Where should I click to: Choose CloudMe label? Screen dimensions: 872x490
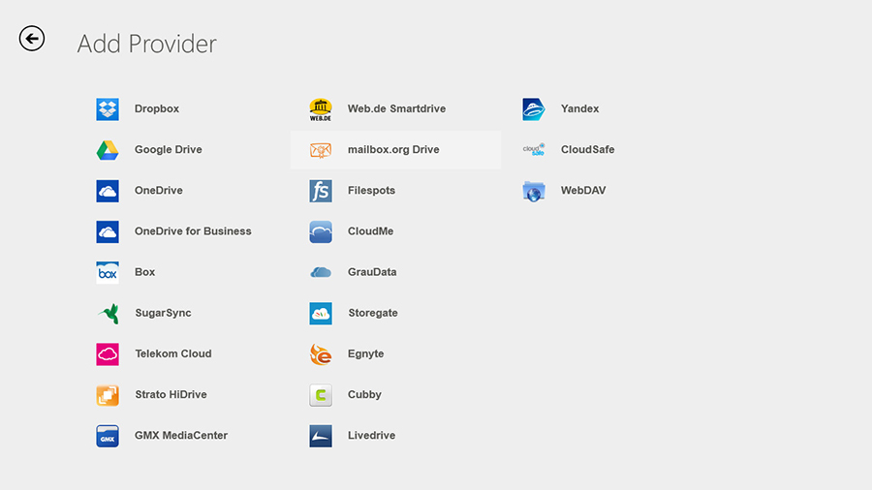tap(370, 231)
